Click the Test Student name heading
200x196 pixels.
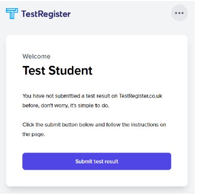click(58, 70)
